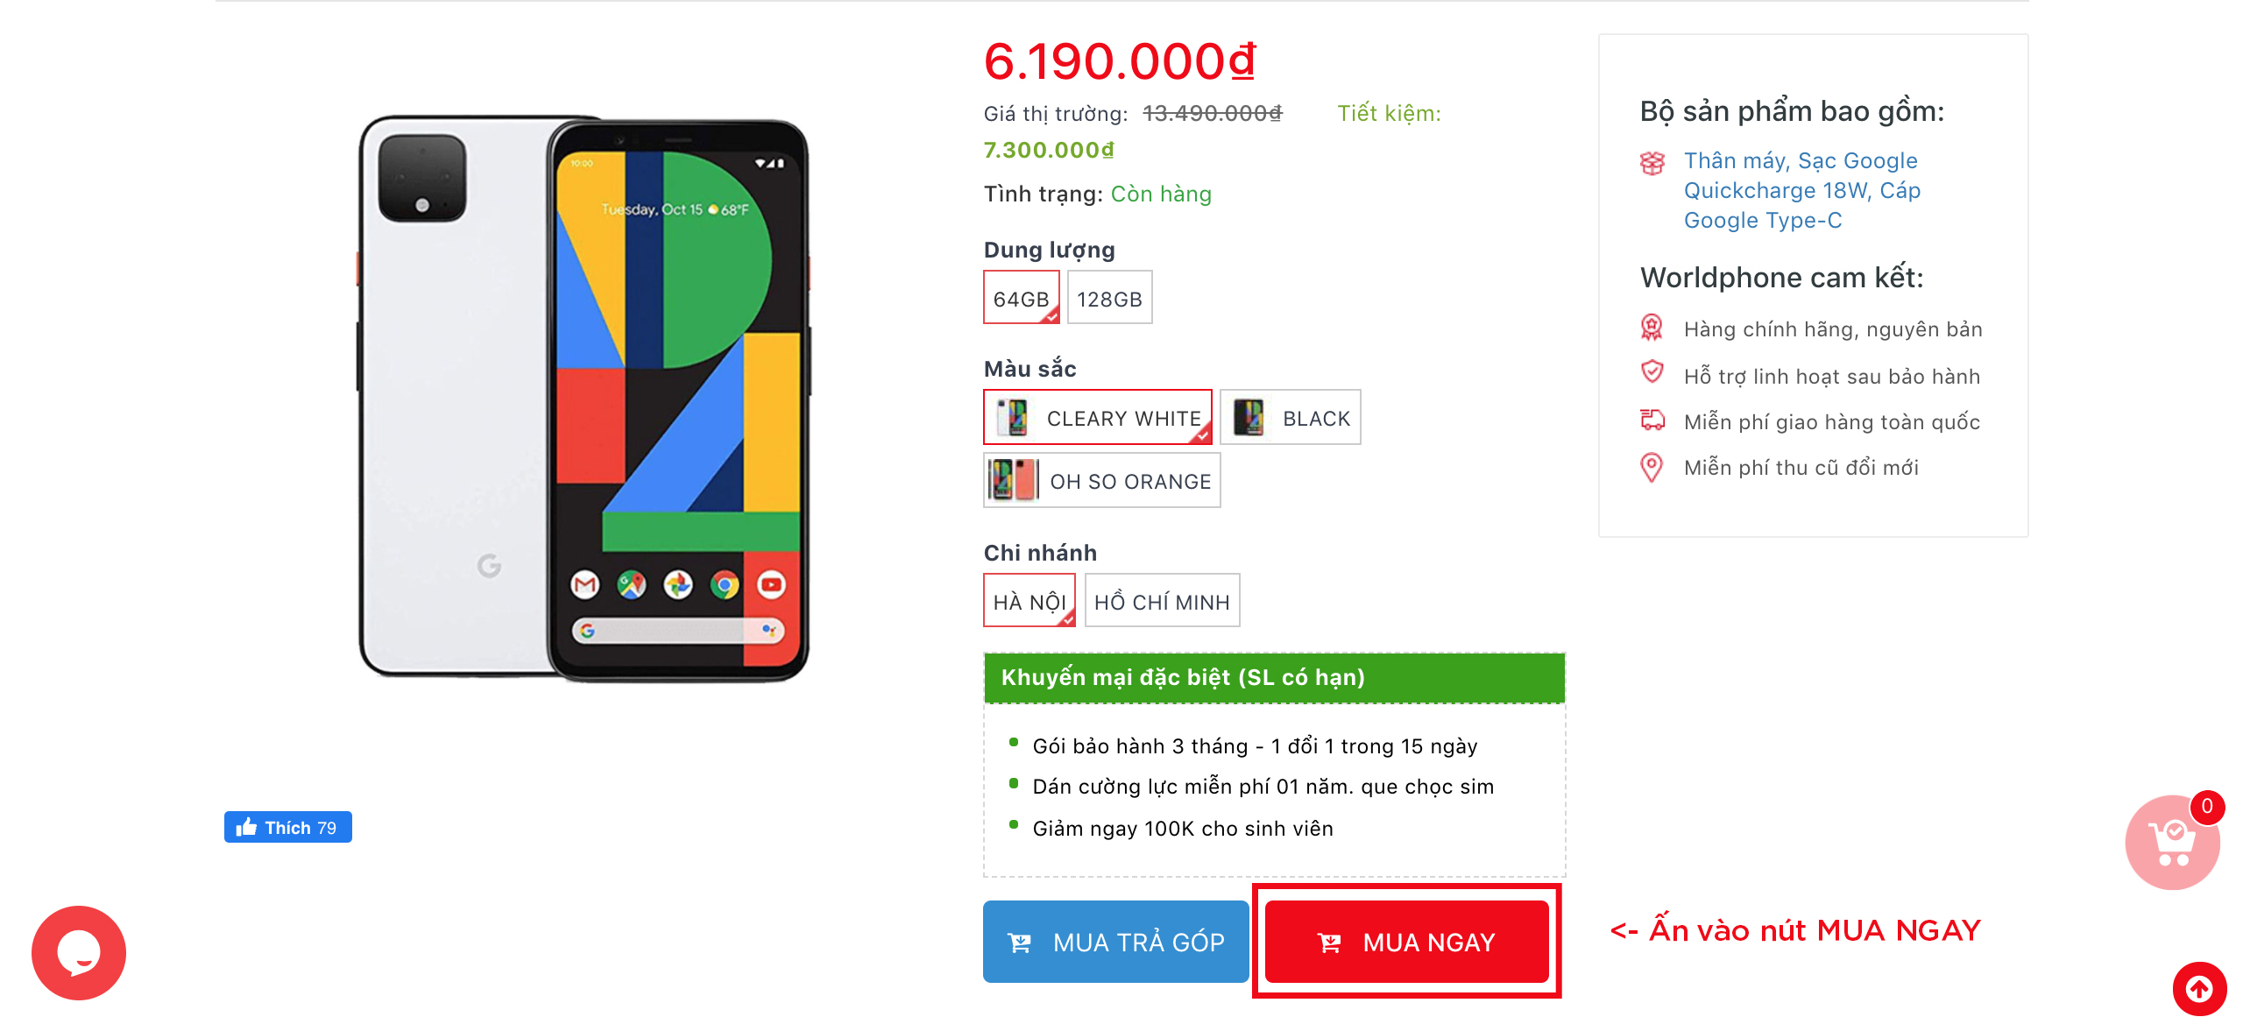Click the scroll-to-top arrow icon
Screen dimensions: 2243x1017
click(x=2199, y=989)
